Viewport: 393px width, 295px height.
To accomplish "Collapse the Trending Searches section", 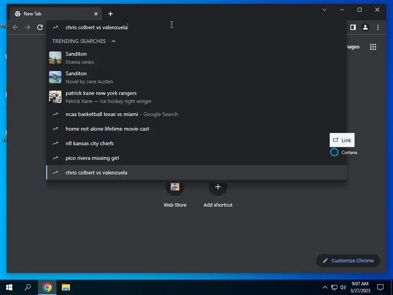I will (x=114, y=41).
